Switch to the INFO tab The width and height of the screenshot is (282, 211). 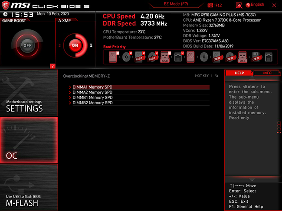[267, 73]
